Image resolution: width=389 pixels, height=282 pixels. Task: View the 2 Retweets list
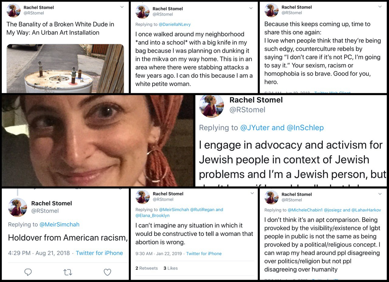click(146, 268)
